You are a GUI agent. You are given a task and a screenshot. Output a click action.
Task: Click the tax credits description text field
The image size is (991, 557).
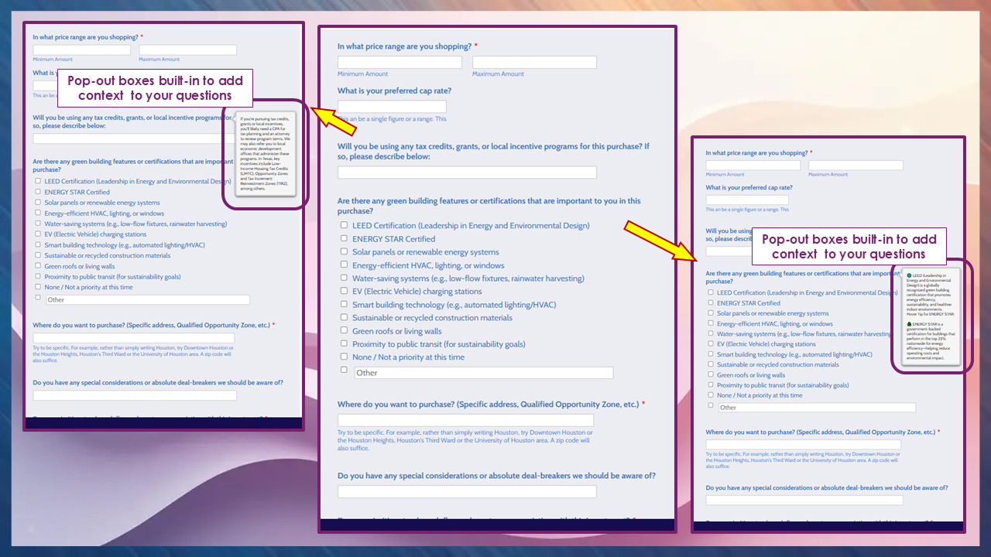(467, 172)
